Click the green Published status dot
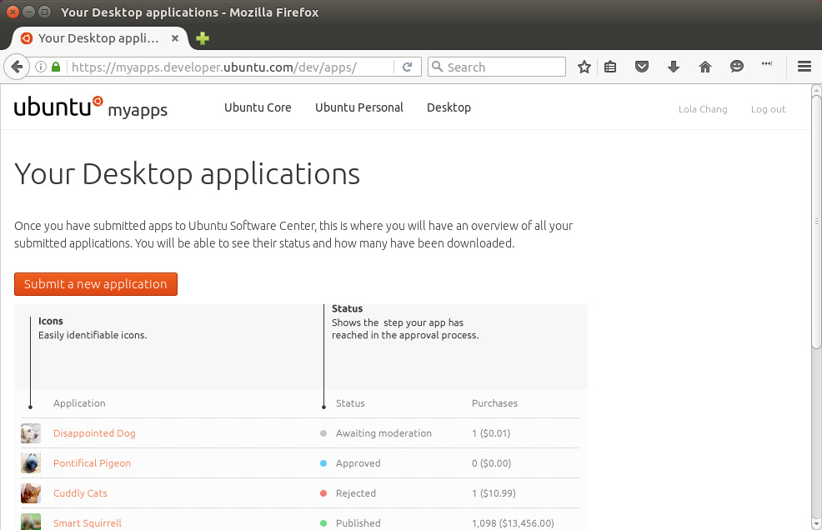Image resolution: width=822 pixels, height=530 pixels. tap(323, 523)
